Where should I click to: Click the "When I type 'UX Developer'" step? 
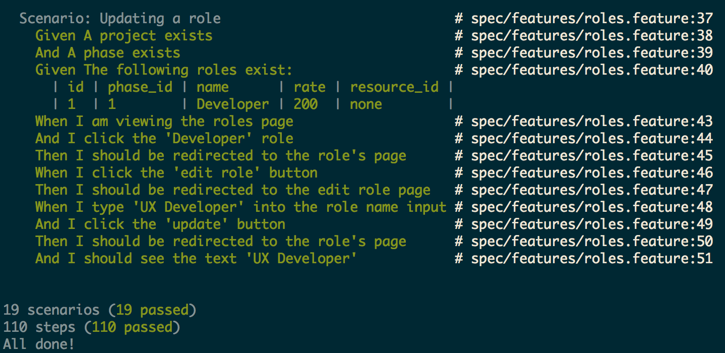(240, 207)
